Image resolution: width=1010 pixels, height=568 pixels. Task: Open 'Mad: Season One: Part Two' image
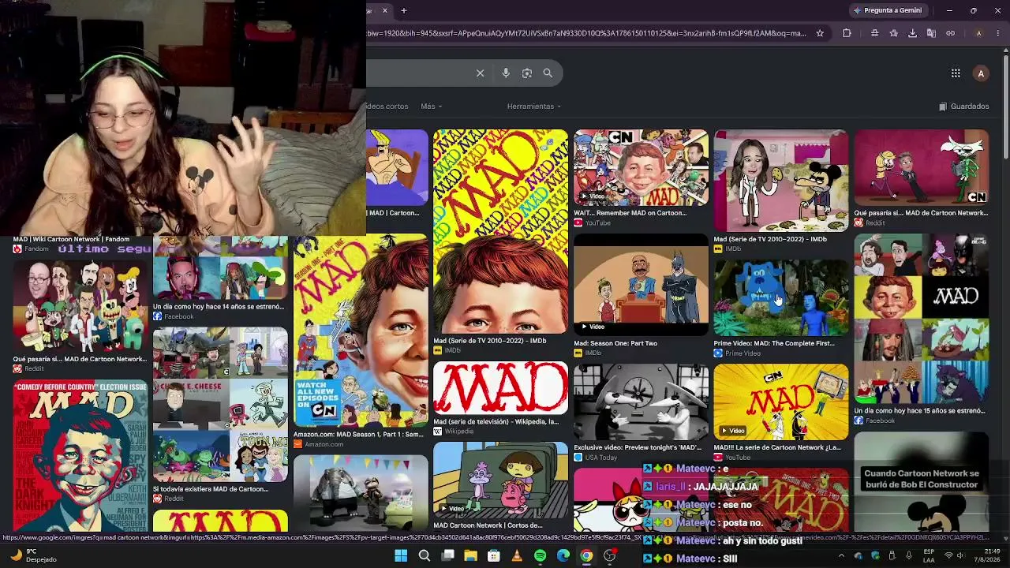click(x=641, y=285)
